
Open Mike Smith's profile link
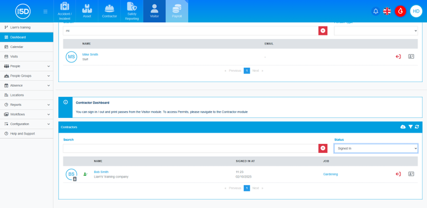coord(90,54)
